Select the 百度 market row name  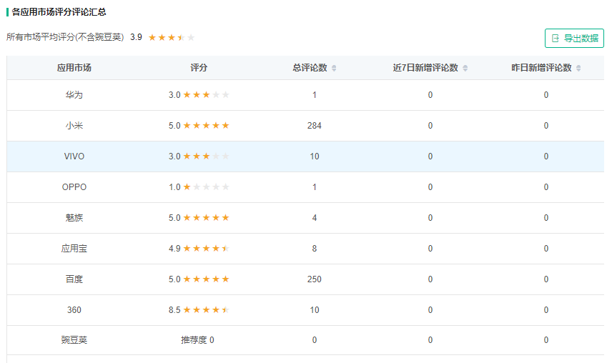[74, 279]
